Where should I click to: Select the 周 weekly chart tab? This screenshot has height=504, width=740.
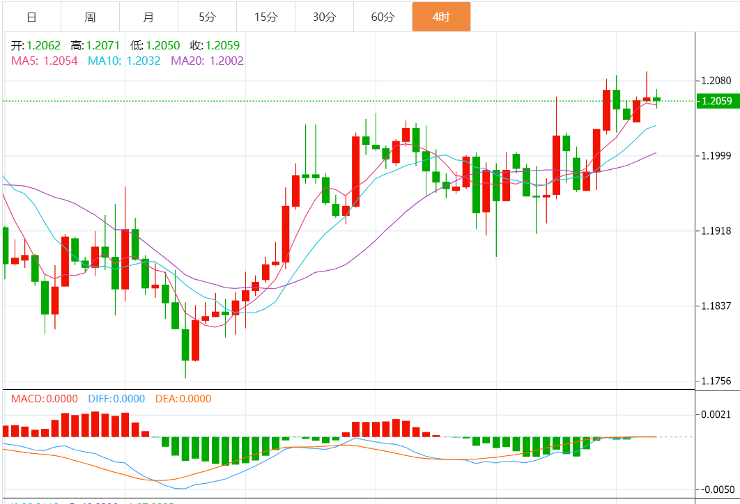pos(90,17)
